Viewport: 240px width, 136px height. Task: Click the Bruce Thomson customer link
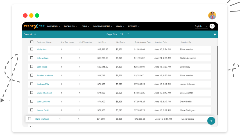(x=44, y=93)
